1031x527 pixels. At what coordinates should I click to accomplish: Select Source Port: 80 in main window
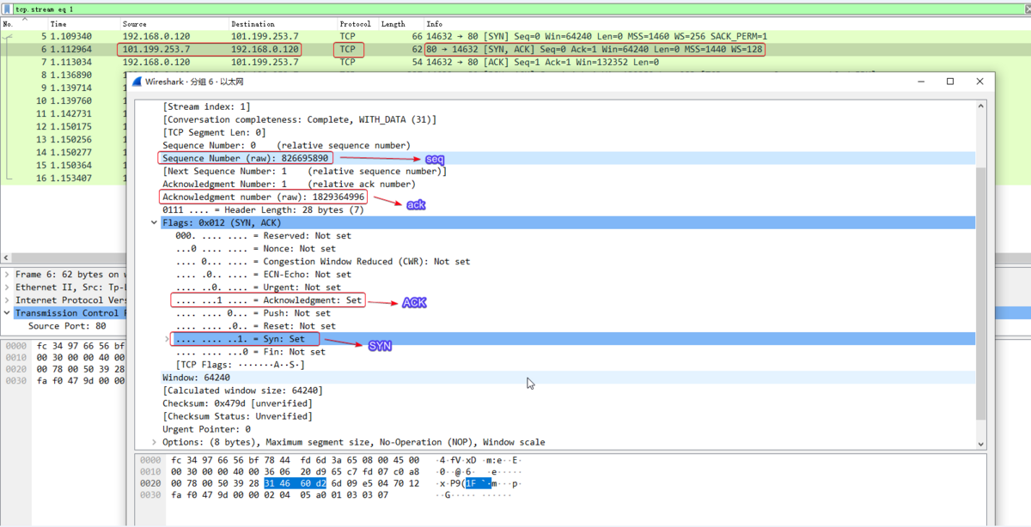[67, 326]
